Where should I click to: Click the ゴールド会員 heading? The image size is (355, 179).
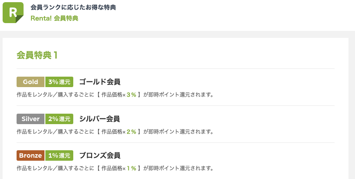99,82
